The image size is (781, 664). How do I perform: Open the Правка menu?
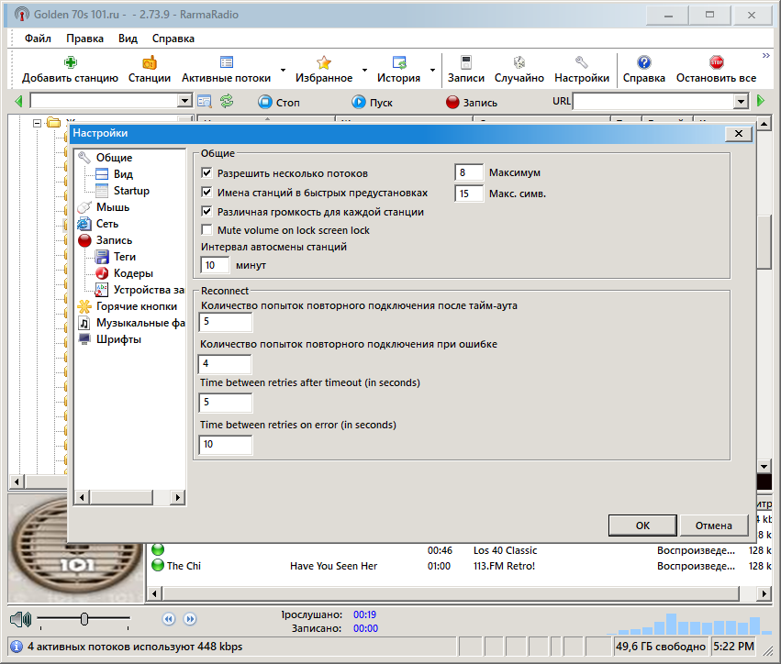[84, 39]
